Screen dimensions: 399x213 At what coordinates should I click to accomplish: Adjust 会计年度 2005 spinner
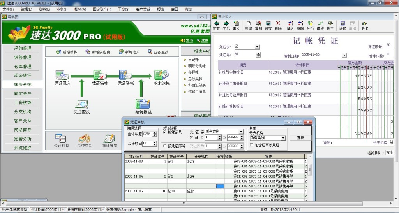coord(154,134)
